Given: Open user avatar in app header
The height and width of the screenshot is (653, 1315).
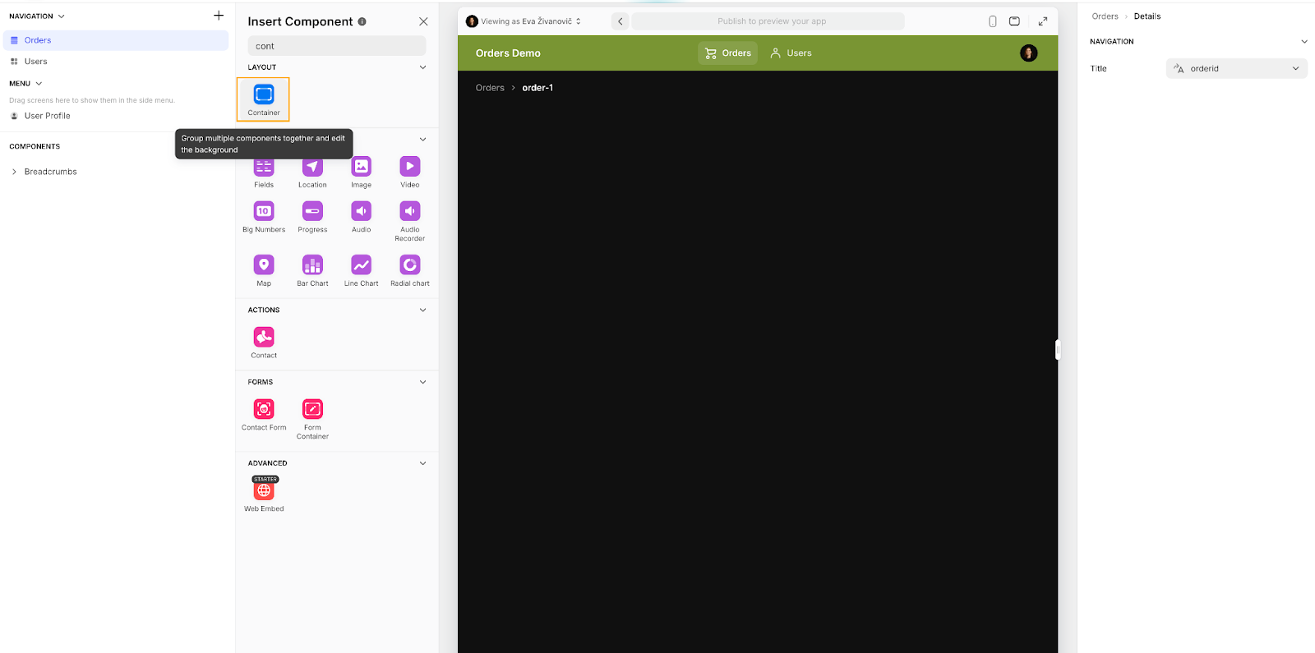Looking at the screenshot, I should coord(1029,53).
